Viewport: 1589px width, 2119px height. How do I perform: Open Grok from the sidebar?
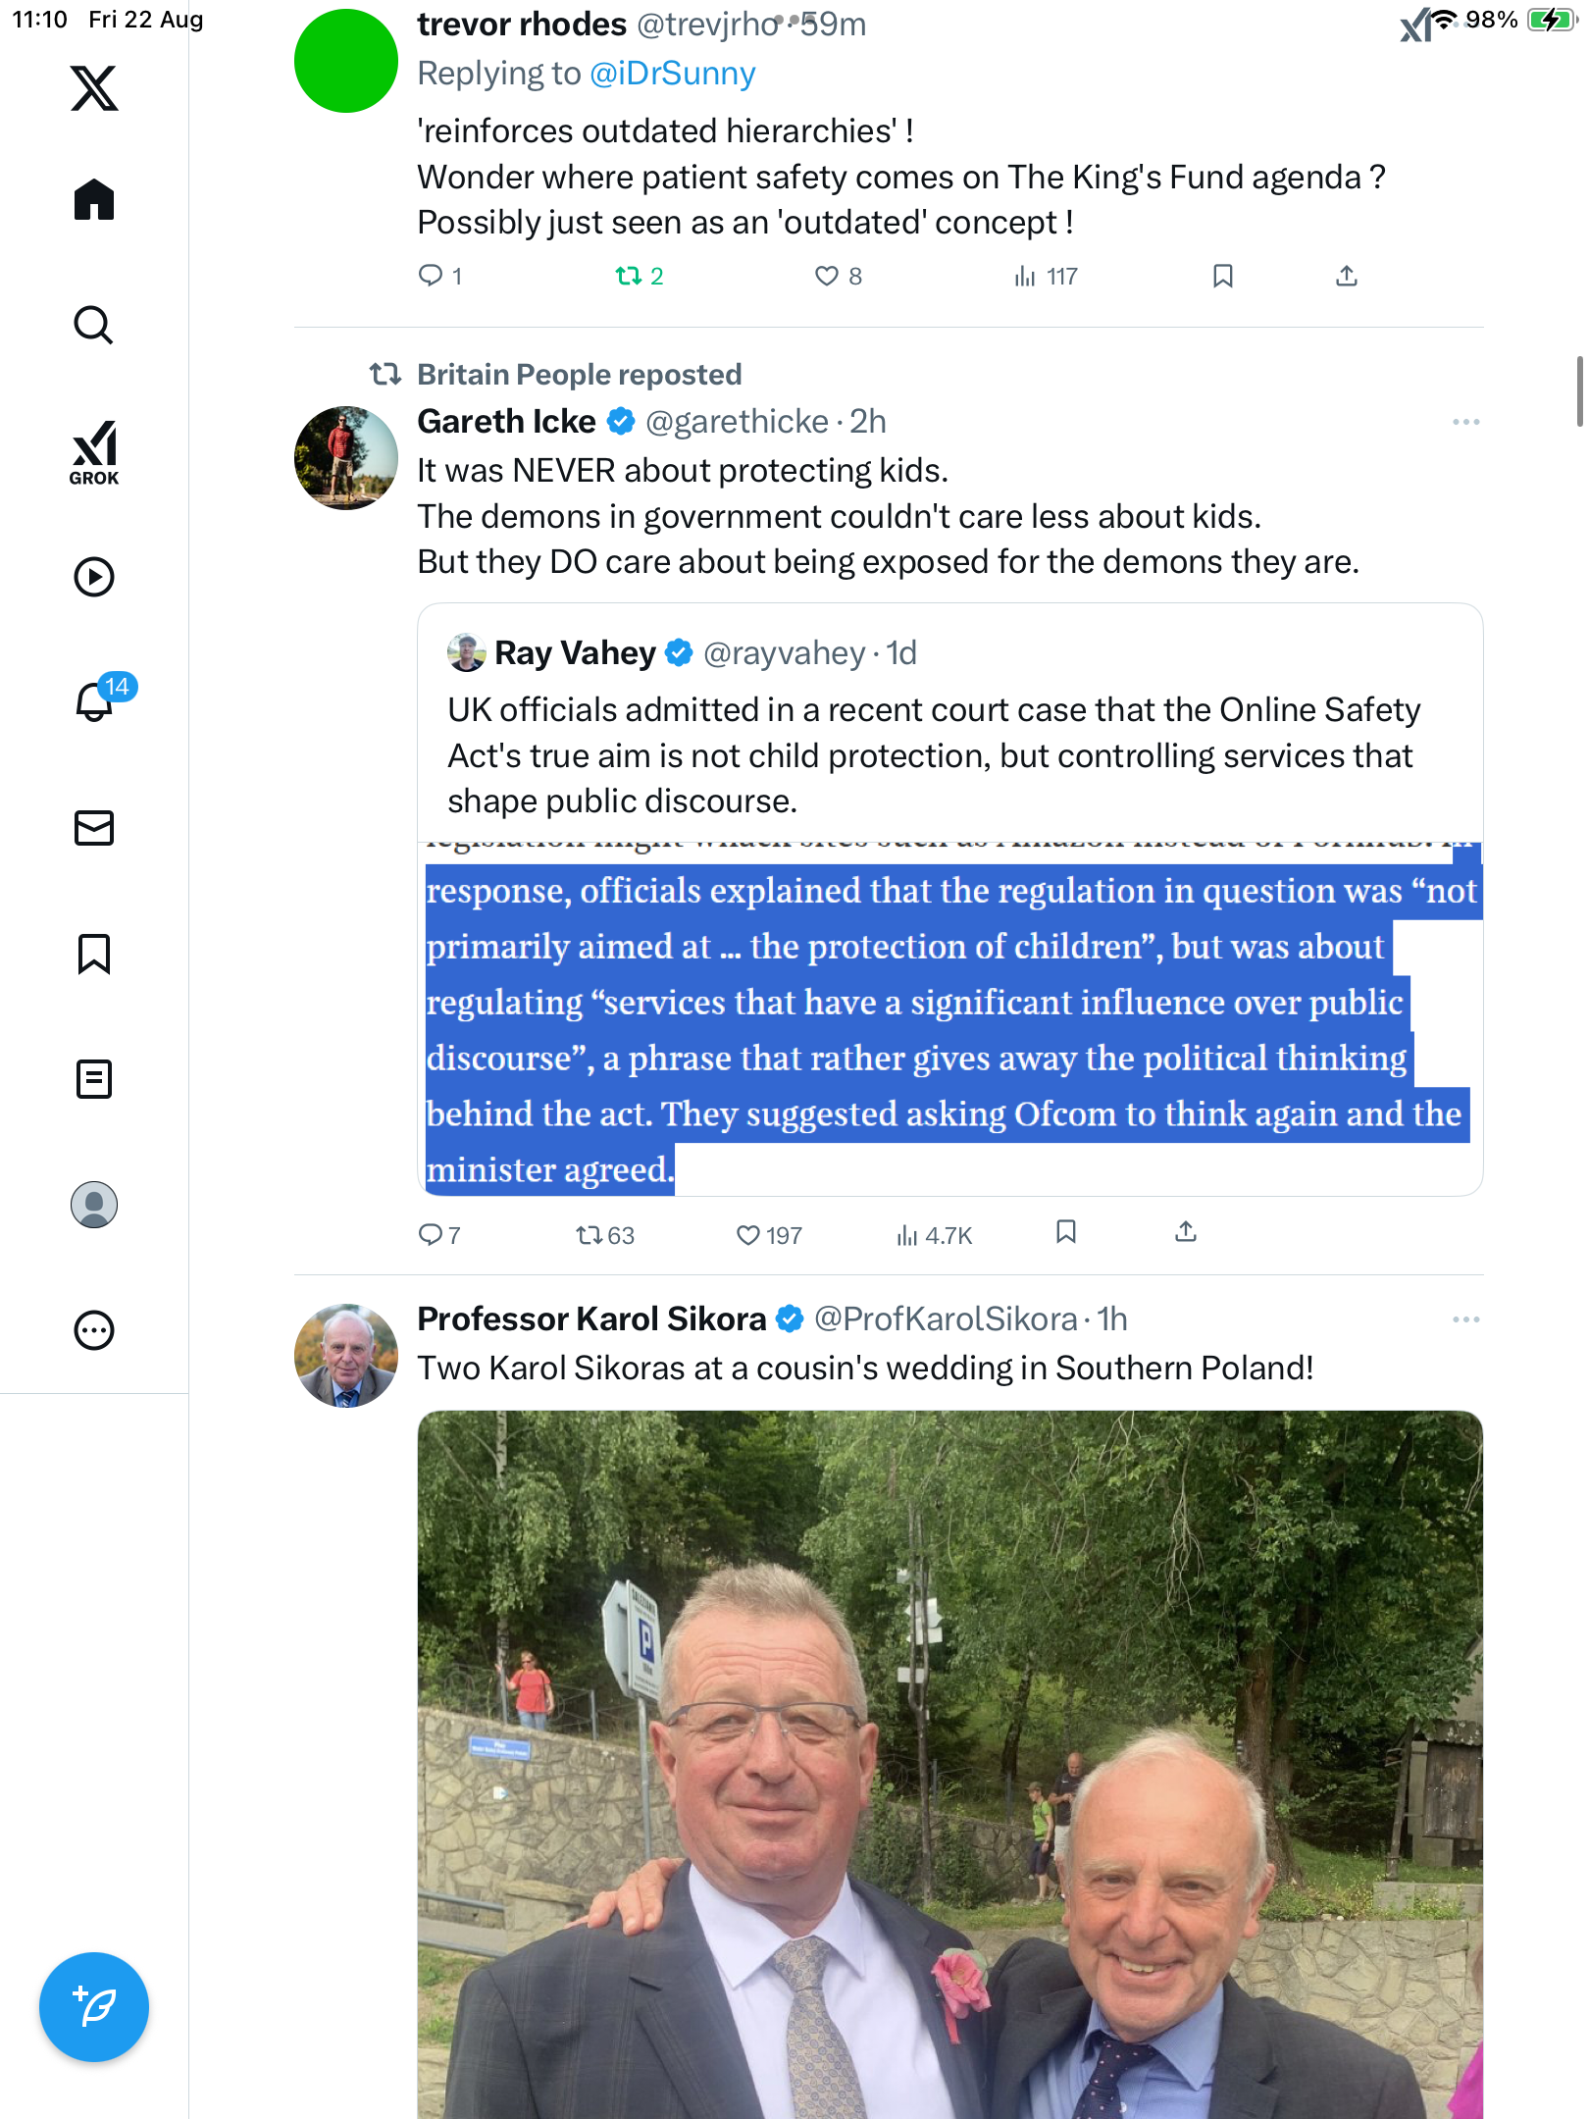click(x=94, y=452)
